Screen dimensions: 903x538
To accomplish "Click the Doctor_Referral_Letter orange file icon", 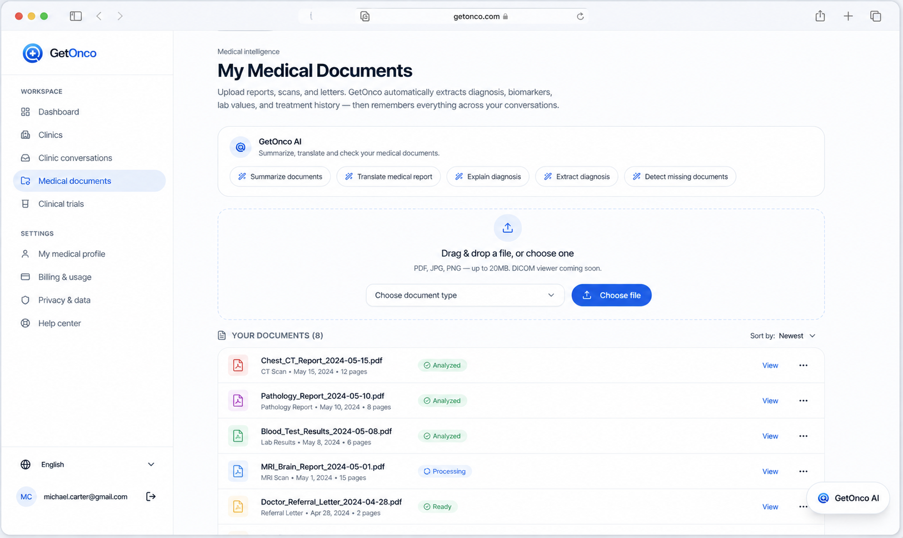I will pos(238,506).
